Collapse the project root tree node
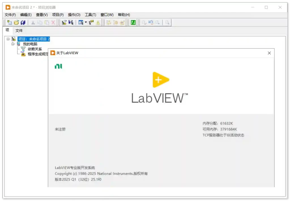The width and height of the screenshot is (290, 201). (8, 39)
